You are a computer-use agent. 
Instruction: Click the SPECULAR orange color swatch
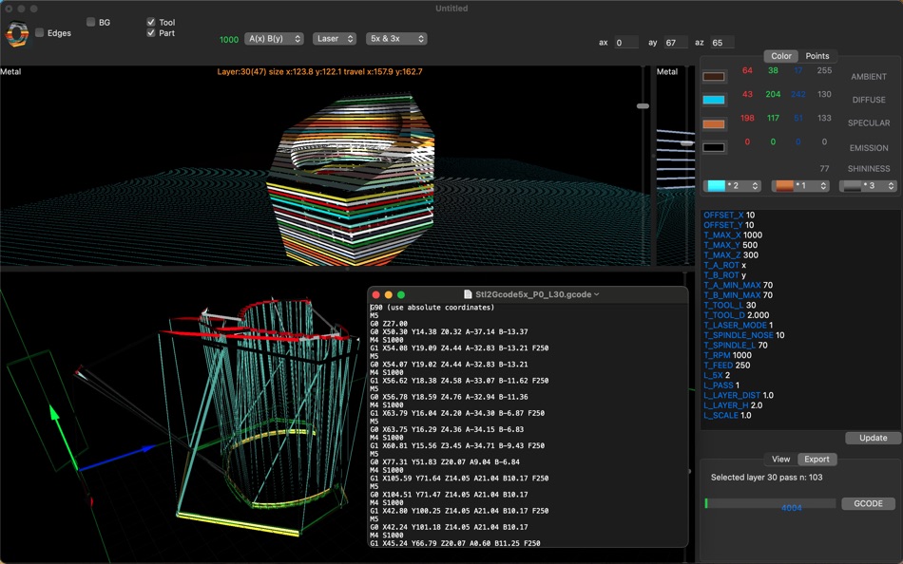pyautogui.click(x=714, y=123)
